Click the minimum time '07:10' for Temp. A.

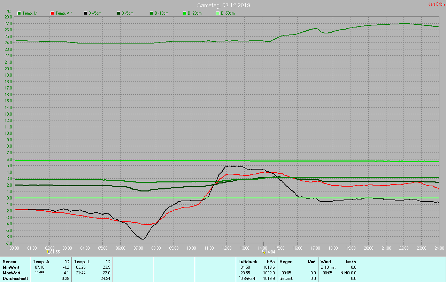tap(39, 267)
